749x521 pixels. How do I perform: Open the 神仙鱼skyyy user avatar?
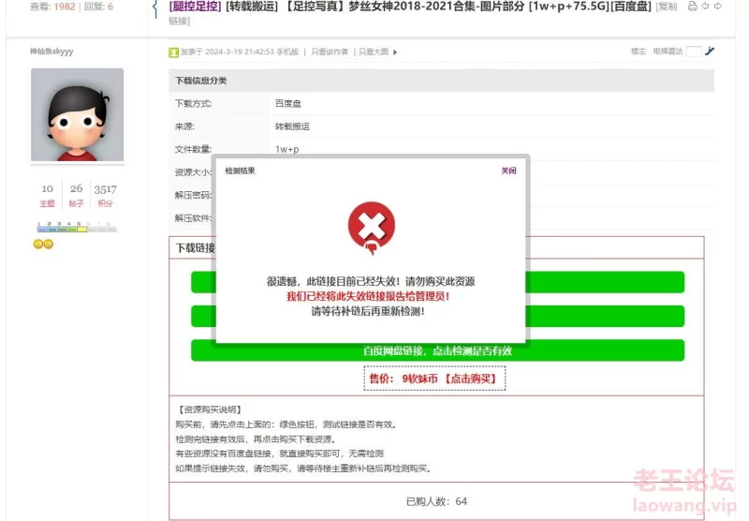point(78,114)
